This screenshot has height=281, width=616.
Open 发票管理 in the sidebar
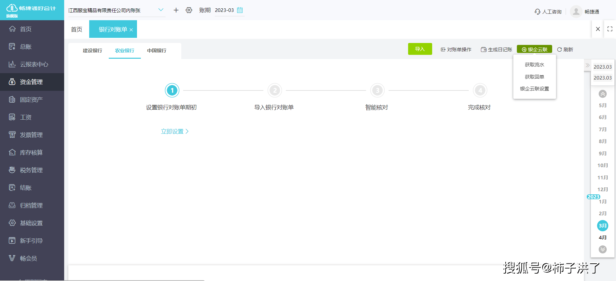(31, 135)
